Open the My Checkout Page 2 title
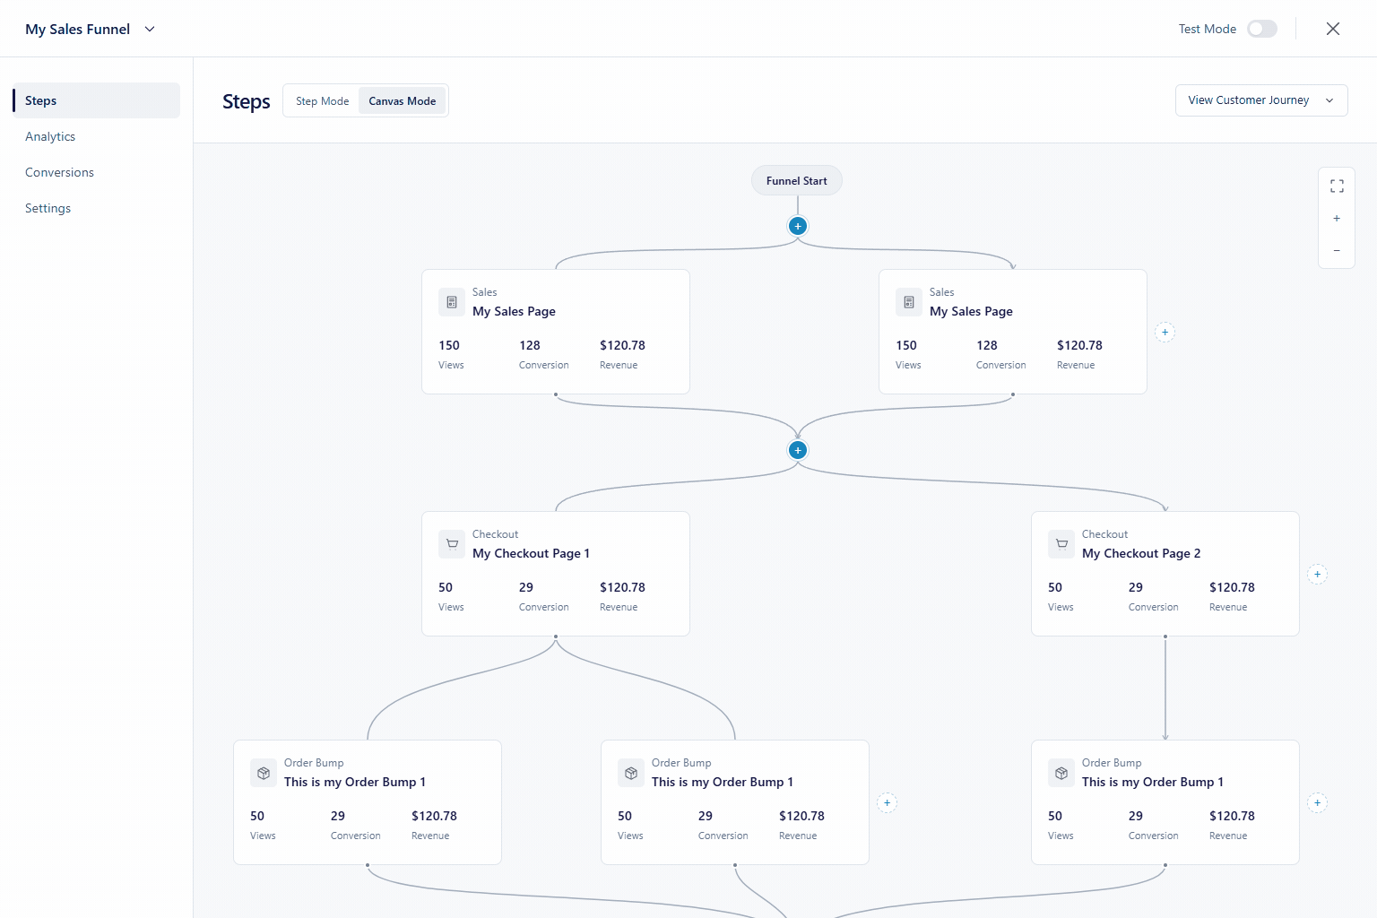Screen dimensions: 1377x918 click(x=1141, y=553)
